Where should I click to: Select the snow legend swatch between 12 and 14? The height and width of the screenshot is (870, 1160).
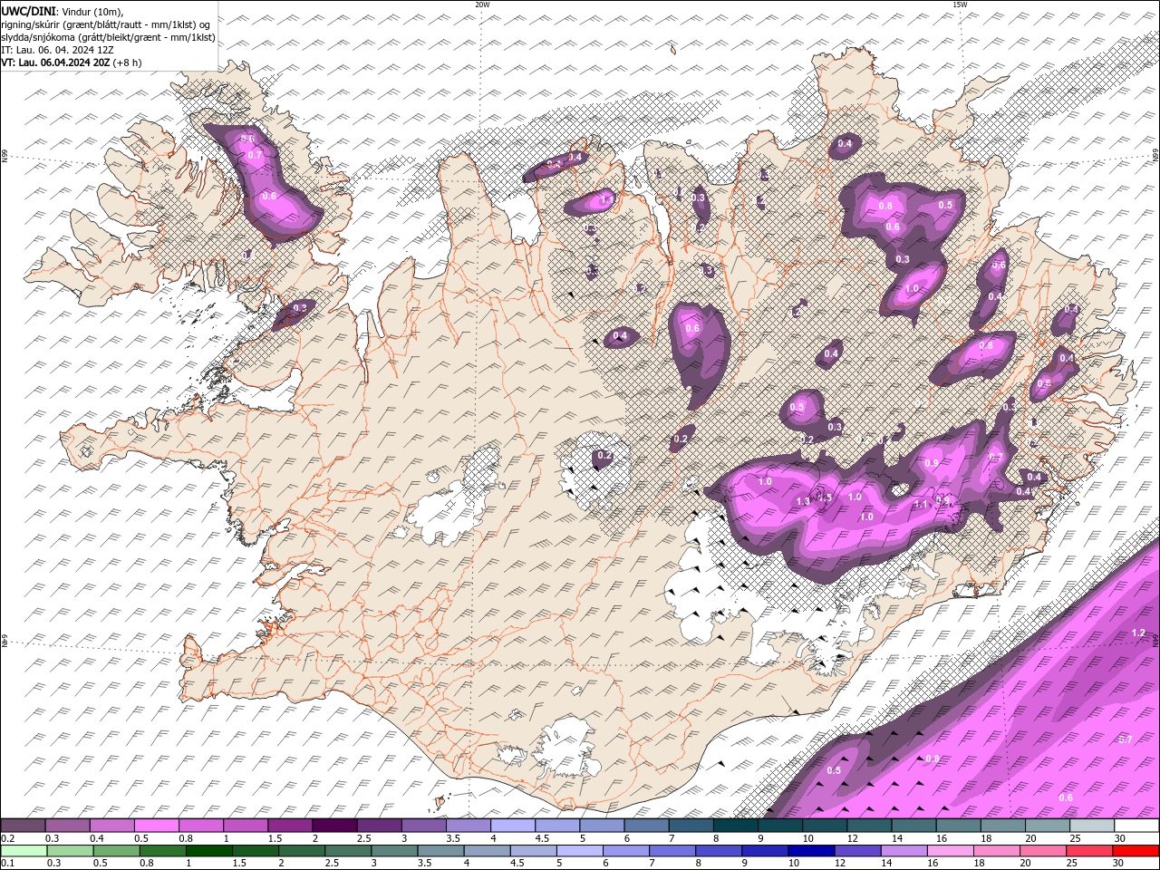pyautogui.click(x=868, y=826)
